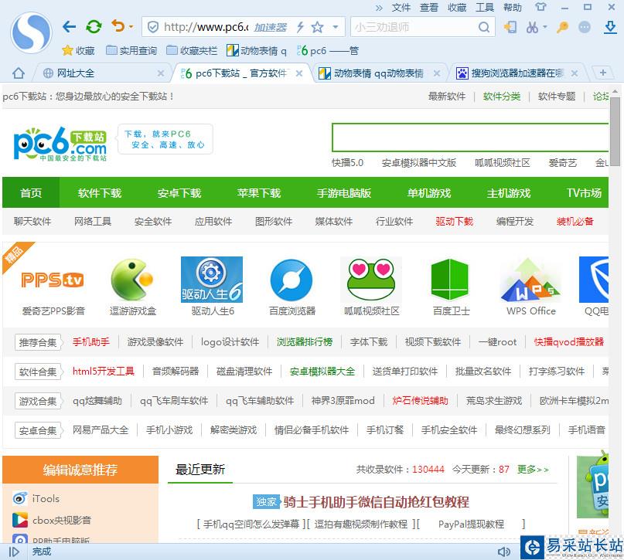Click the home page icon
This screenshot has height=560, width=624.
coord(19,73)
